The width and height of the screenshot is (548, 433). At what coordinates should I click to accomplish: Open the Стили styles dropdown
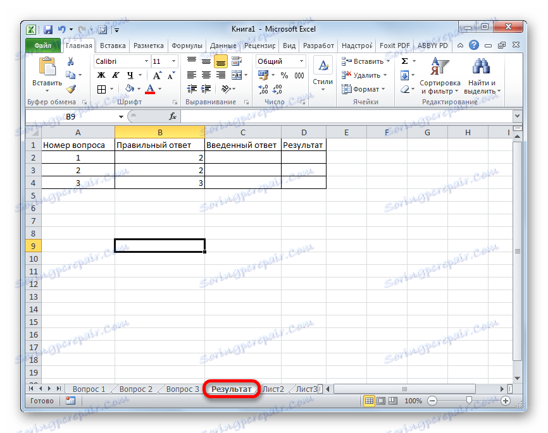coord(323,75)
